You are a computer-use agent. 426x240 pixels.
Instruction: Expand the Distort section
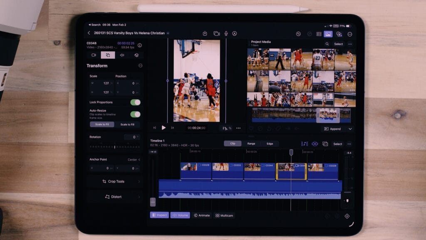point(114,197)
